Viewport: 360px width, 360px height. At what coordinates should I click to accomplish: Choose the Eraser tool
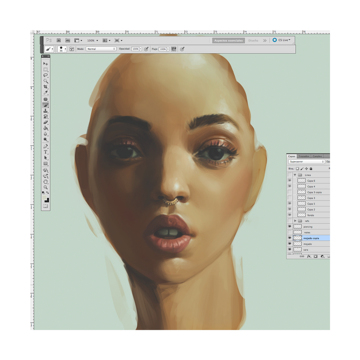coord(45,122)
